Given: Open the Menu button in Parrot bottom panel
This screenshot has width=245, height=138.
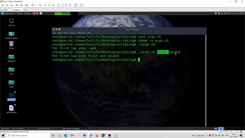Looking at the screenshot, I should pos(5,128).
